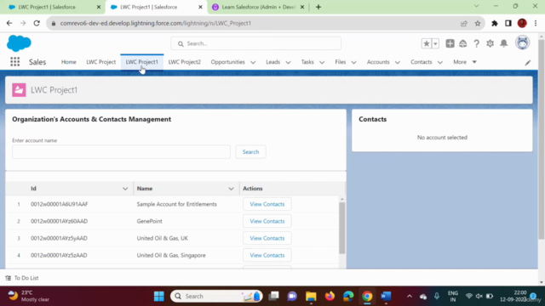Image resolution: width=545 pixels, height=306 pixels.
Task: Open the Trailhead guidance icon
Action: 463,43
